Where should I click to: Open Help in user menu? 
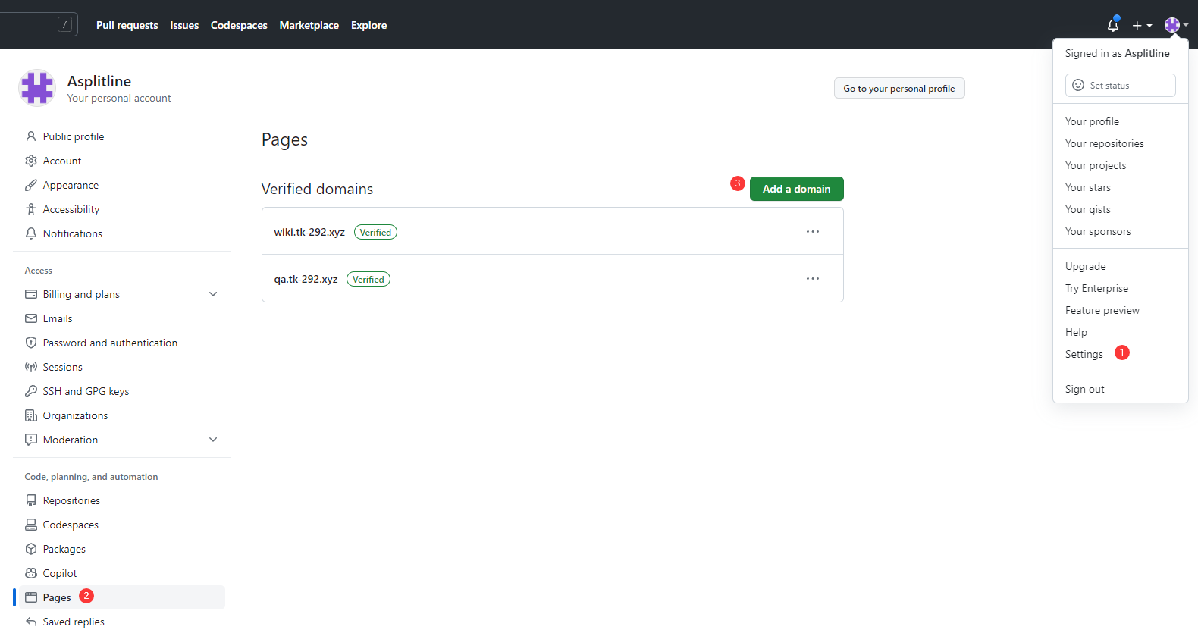[1076, 332]
